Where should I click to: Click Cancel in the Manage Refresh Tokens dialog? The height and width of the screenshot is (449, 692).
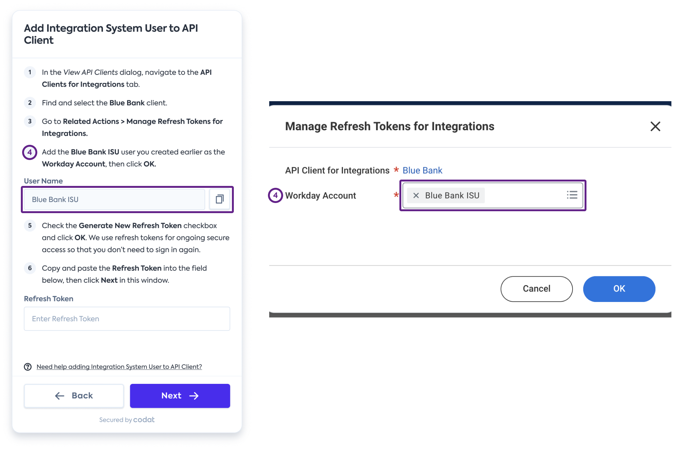[536, 288]
